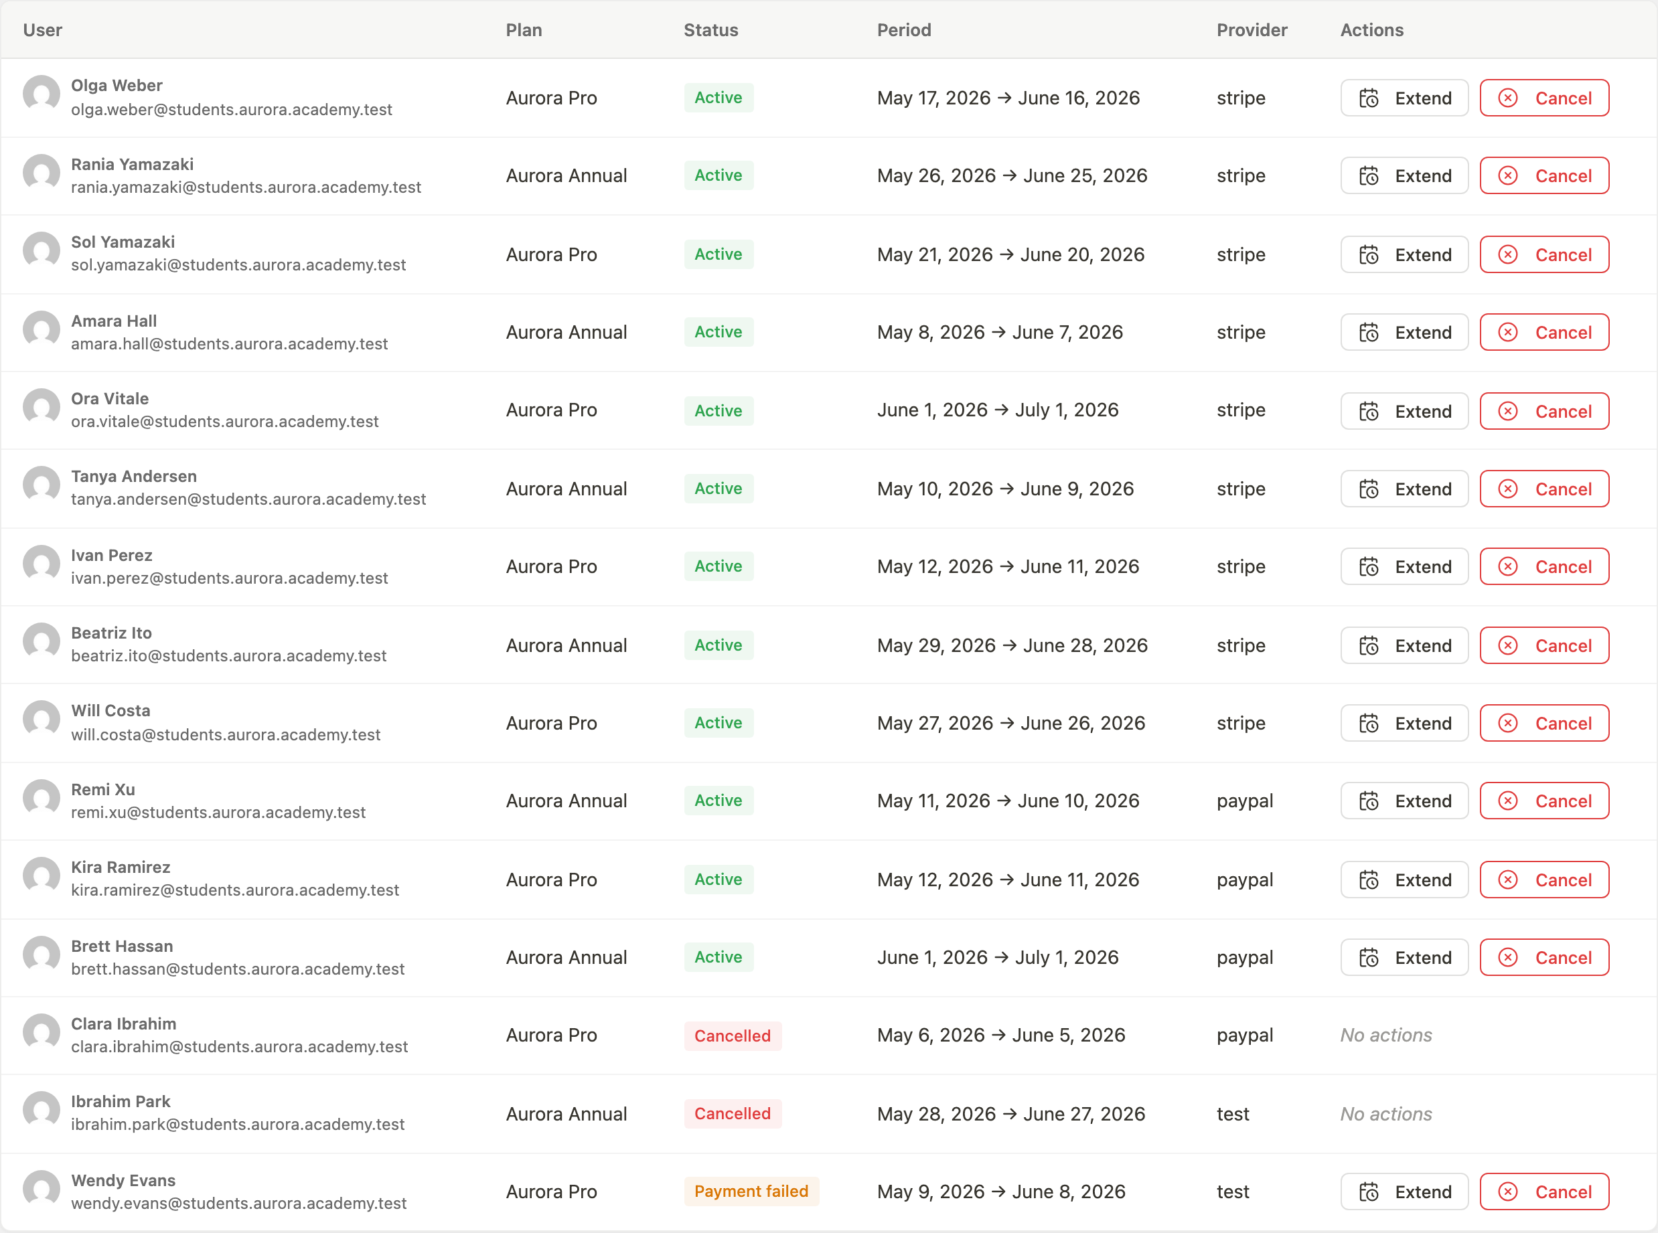The width and height of the screenshot is (1658, 1233).
Task: Cancel Sol Yamazaki's subscription
Action: click(x=1543, y=254)
